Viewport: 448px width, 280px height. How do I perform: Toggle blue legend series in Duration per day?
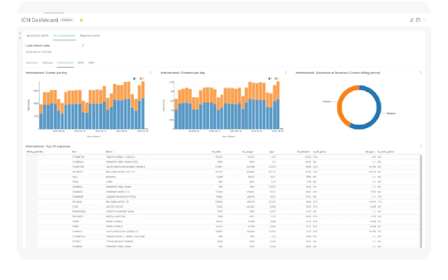point(270,79)
